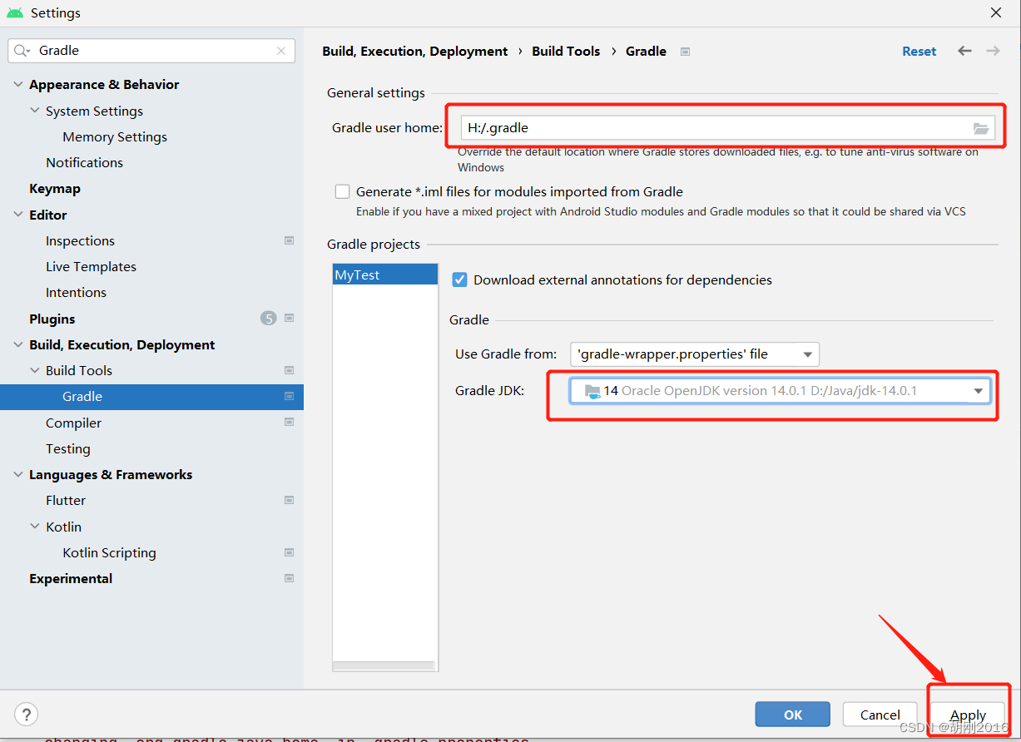Collapse the Kotlin node
Screen dimensions: 1021x742
35,527
